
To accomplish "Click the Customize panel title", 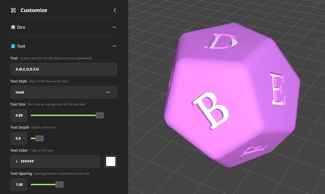I will [x=34, y=10].
